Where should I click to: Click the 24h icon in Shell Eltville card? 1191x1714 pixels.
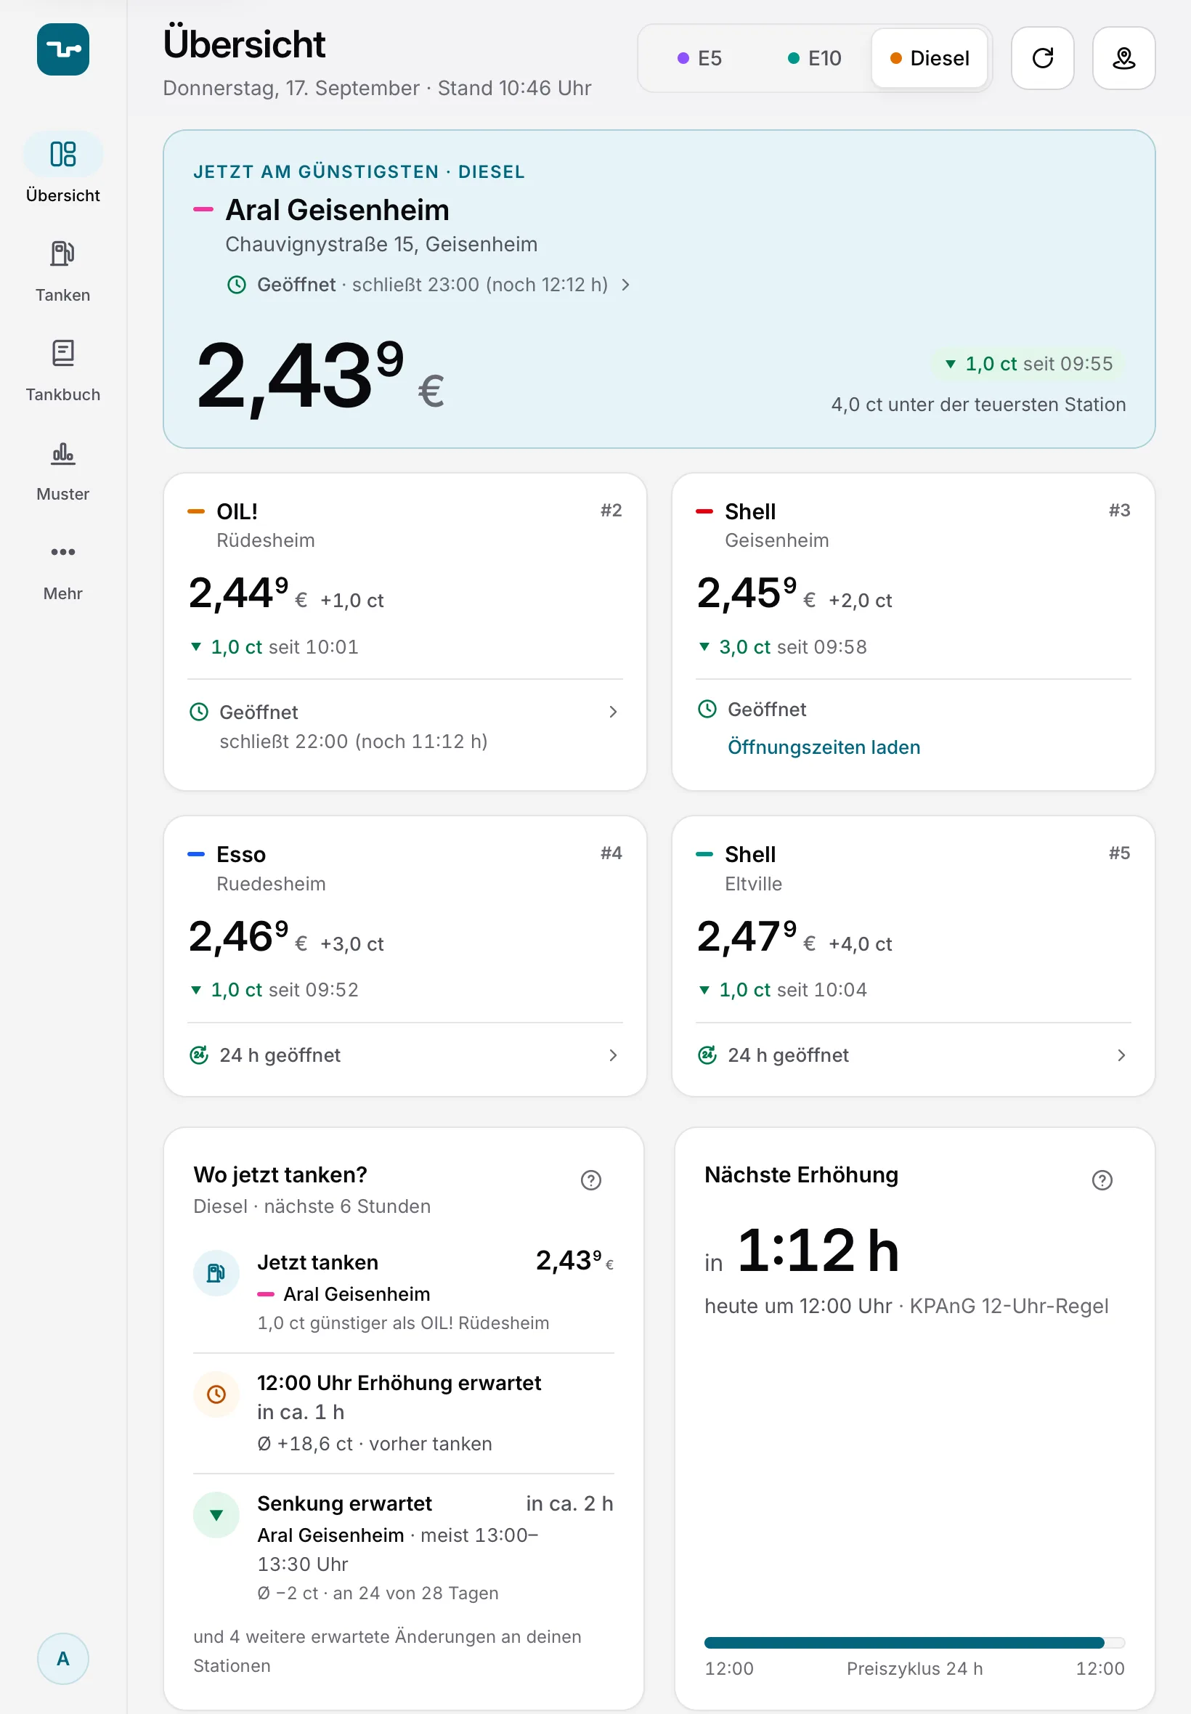[707, 1055]
